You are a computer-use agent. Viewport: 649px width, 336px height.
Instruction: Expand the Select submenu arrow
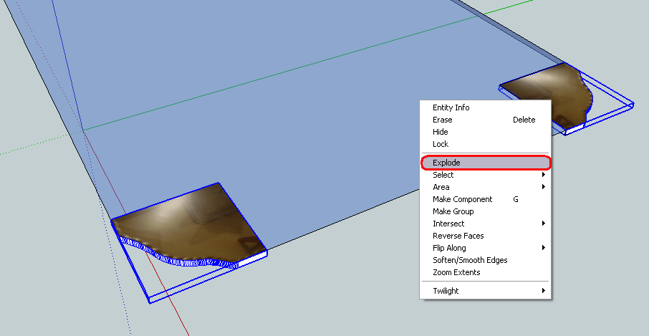tap(544, 175)
